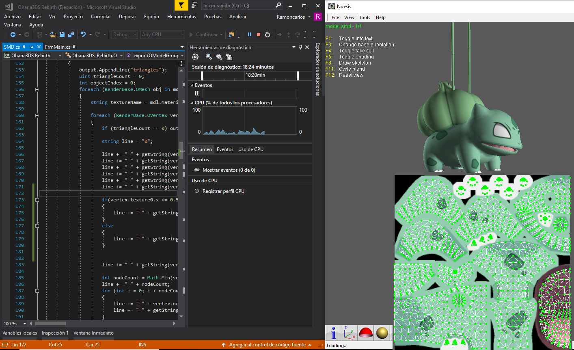Collapse the else block at line 177

[37, 226]
